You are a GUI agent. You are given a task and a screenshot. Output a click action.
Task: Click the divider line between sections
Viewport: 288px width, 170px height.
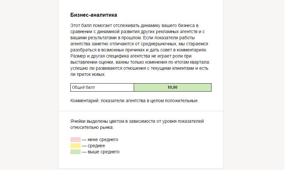click(x=141, y=111)
